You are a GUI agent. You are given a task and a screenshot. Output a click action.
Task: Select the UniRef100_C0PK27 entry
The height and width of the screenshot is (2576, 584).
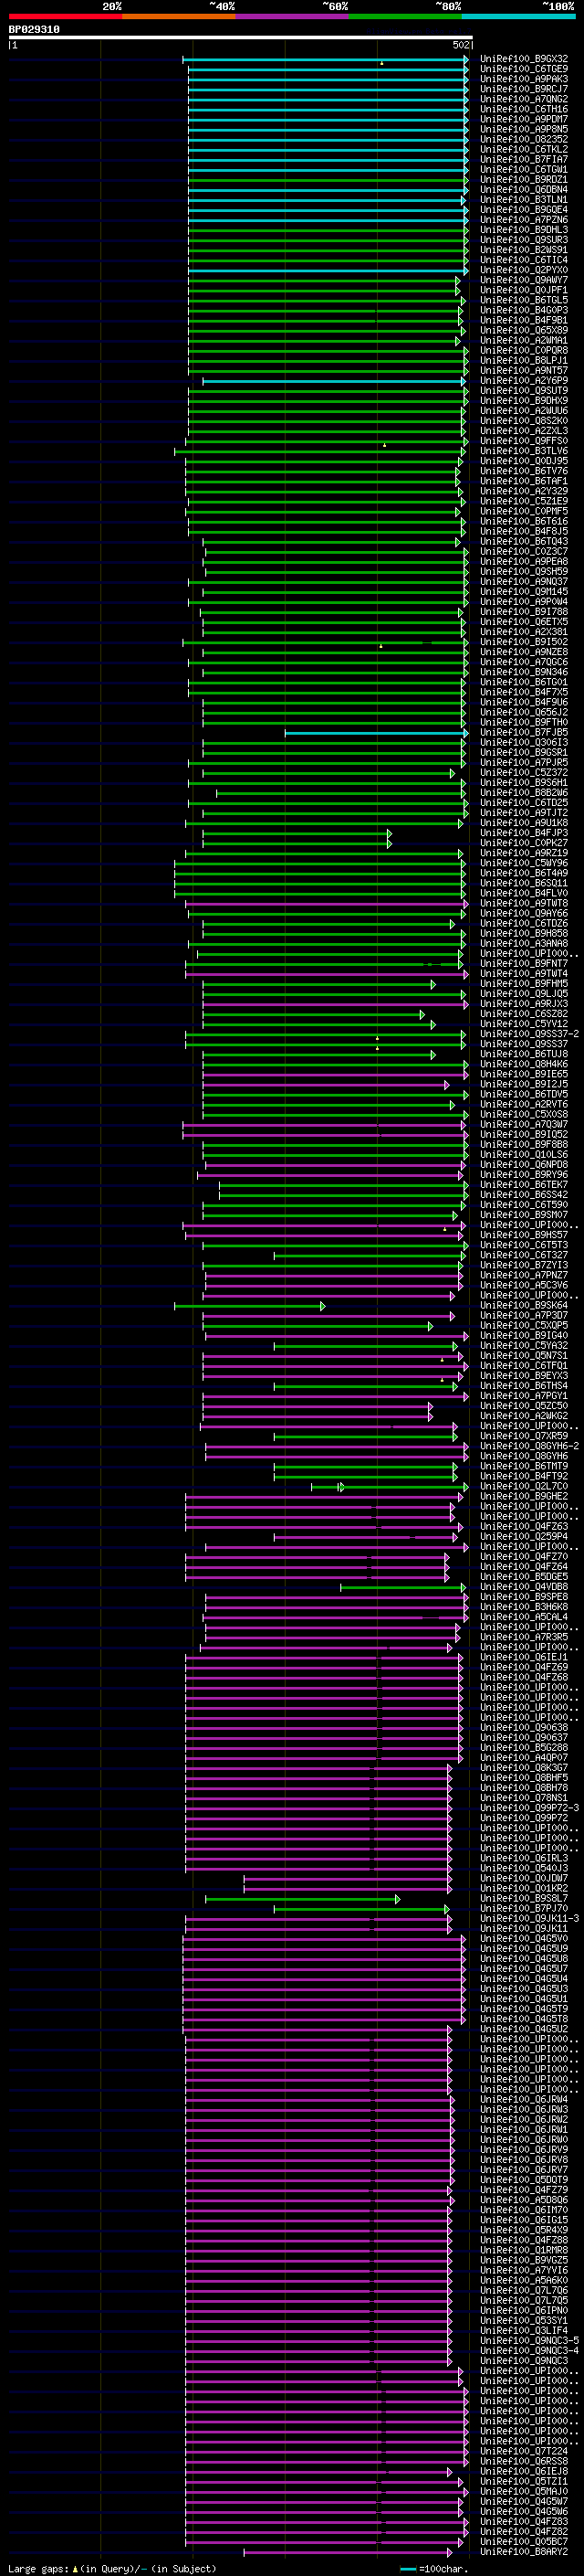(x=524, y=843)
